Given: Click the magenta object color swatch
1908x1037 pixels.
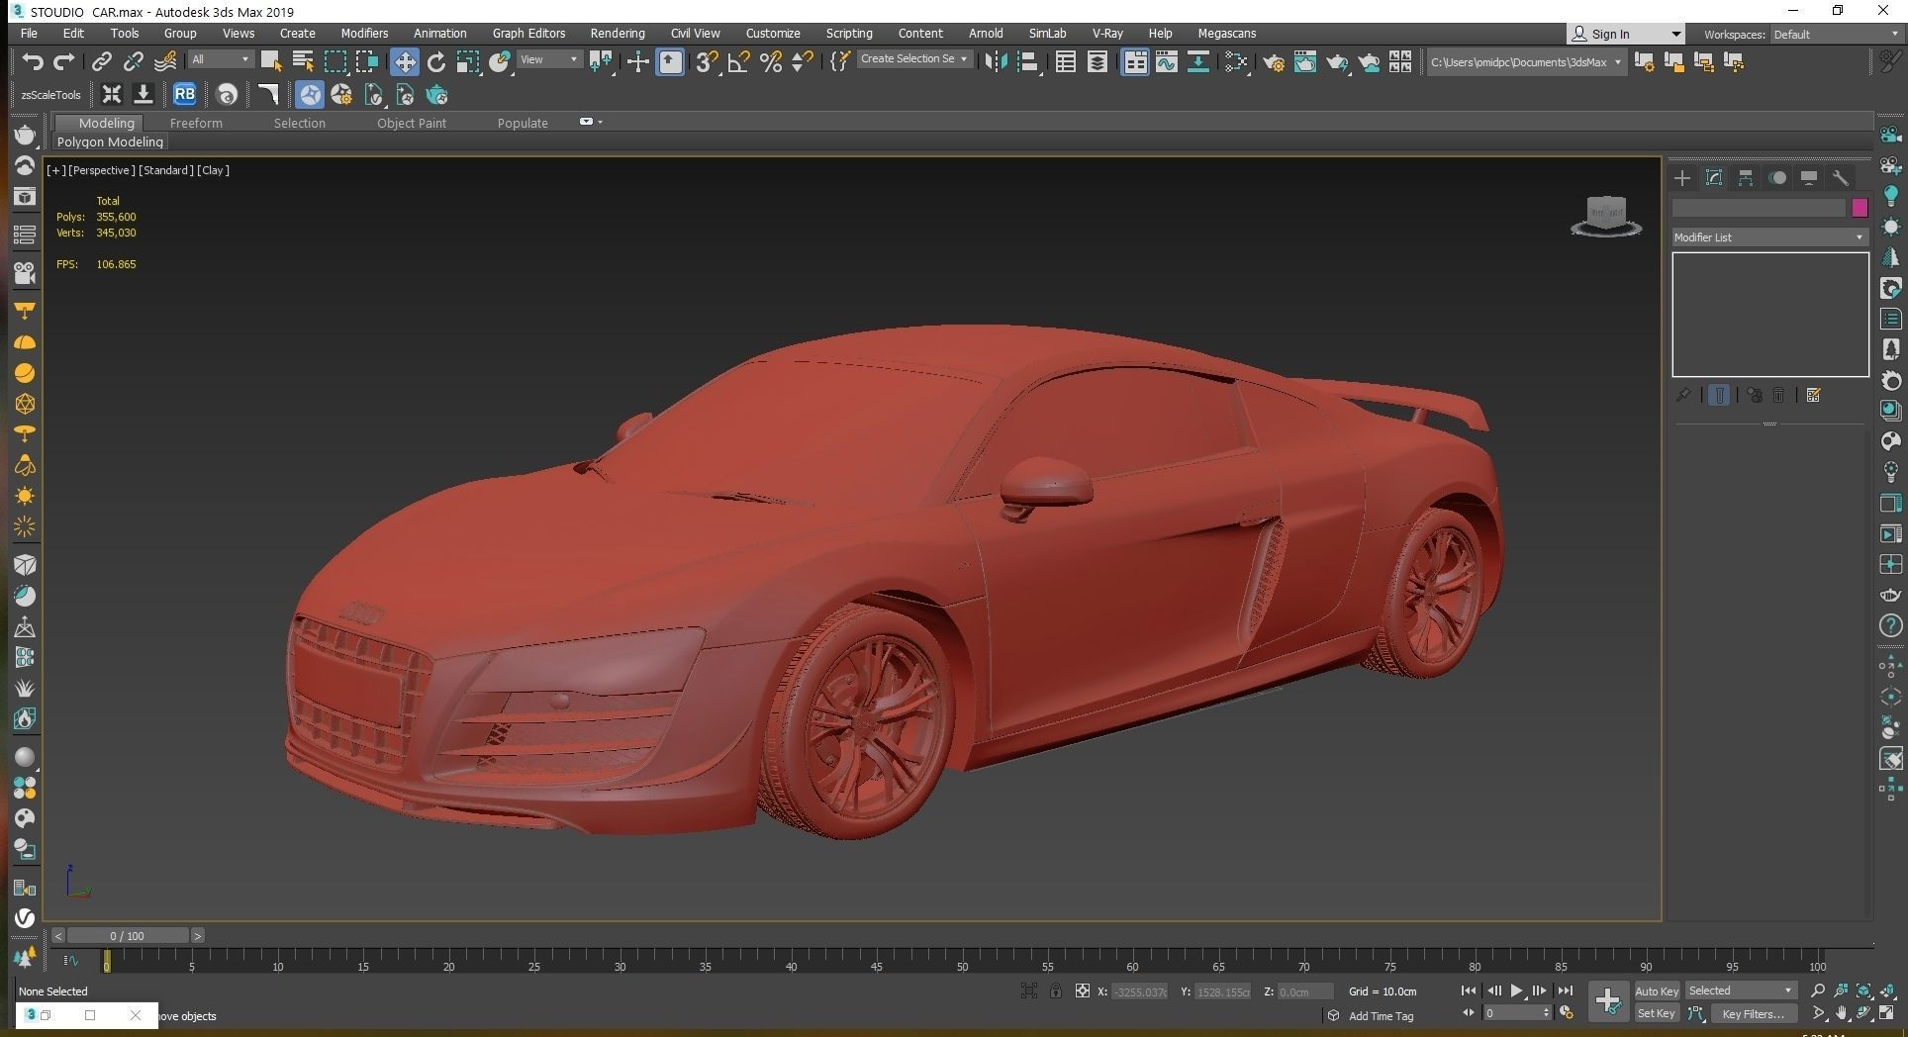Looking at the screenshot, I should 1859,208.
